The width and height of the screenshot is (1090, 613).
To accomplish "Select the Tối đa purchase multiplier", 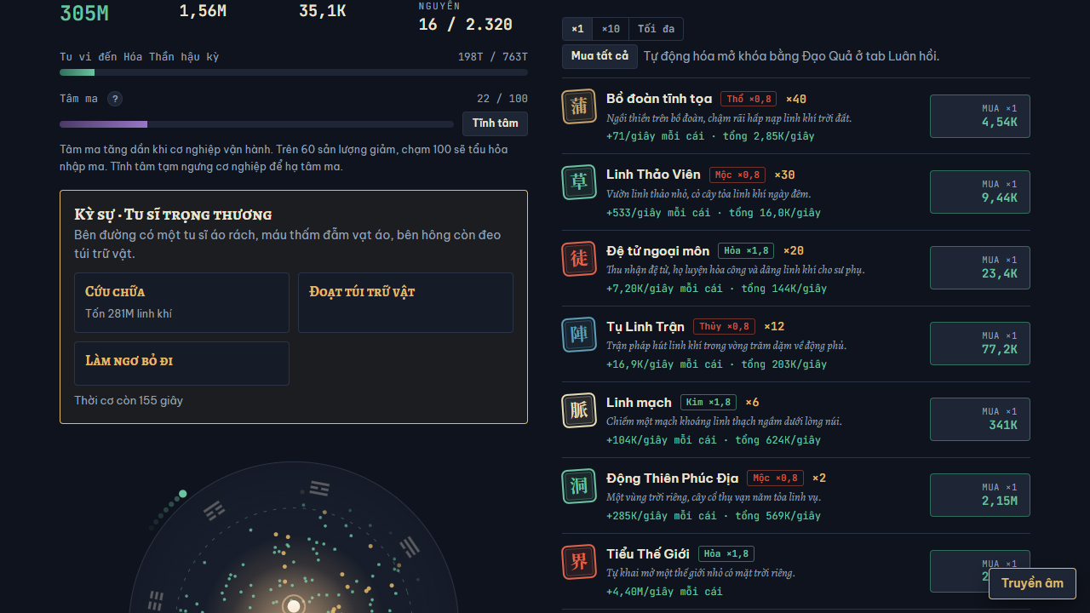I will [656, 29].
